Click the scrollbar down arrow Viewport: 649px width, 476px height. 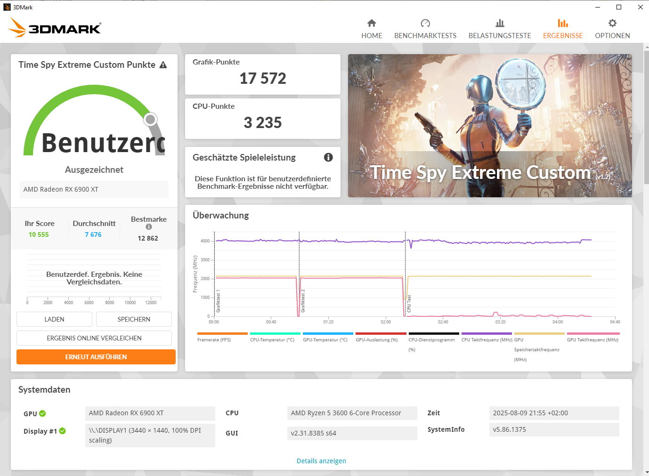click(646, 472)
